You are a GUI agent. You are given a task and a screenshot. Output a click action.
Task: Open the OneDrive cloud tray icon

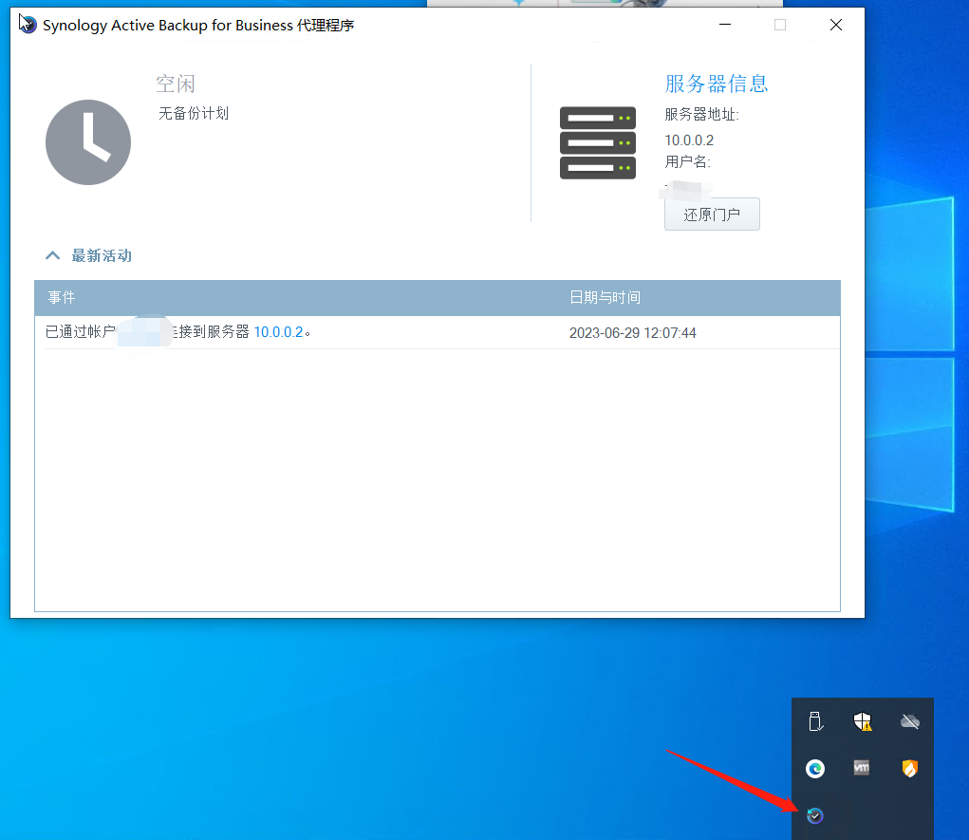coord(909,721)
